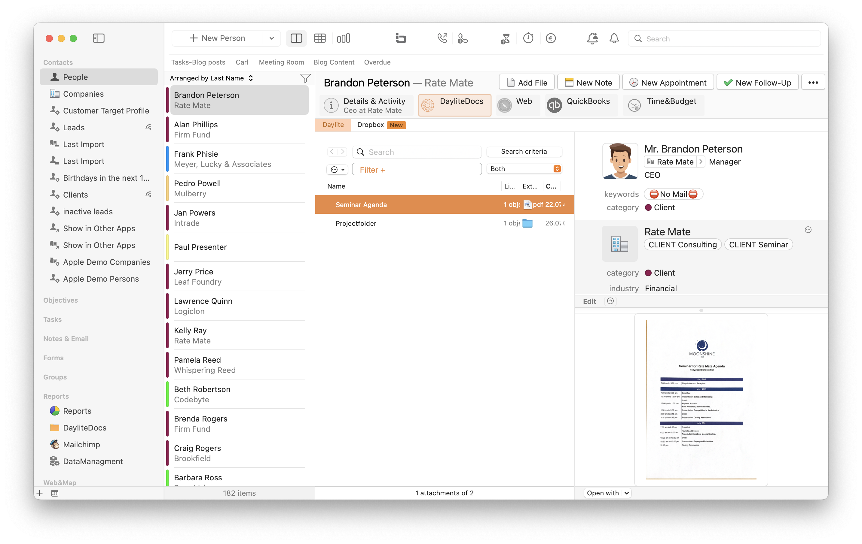This screenshot has height=544, width=862.
Task: Click the circled arrow next to Edit
Action: [610, 301]
